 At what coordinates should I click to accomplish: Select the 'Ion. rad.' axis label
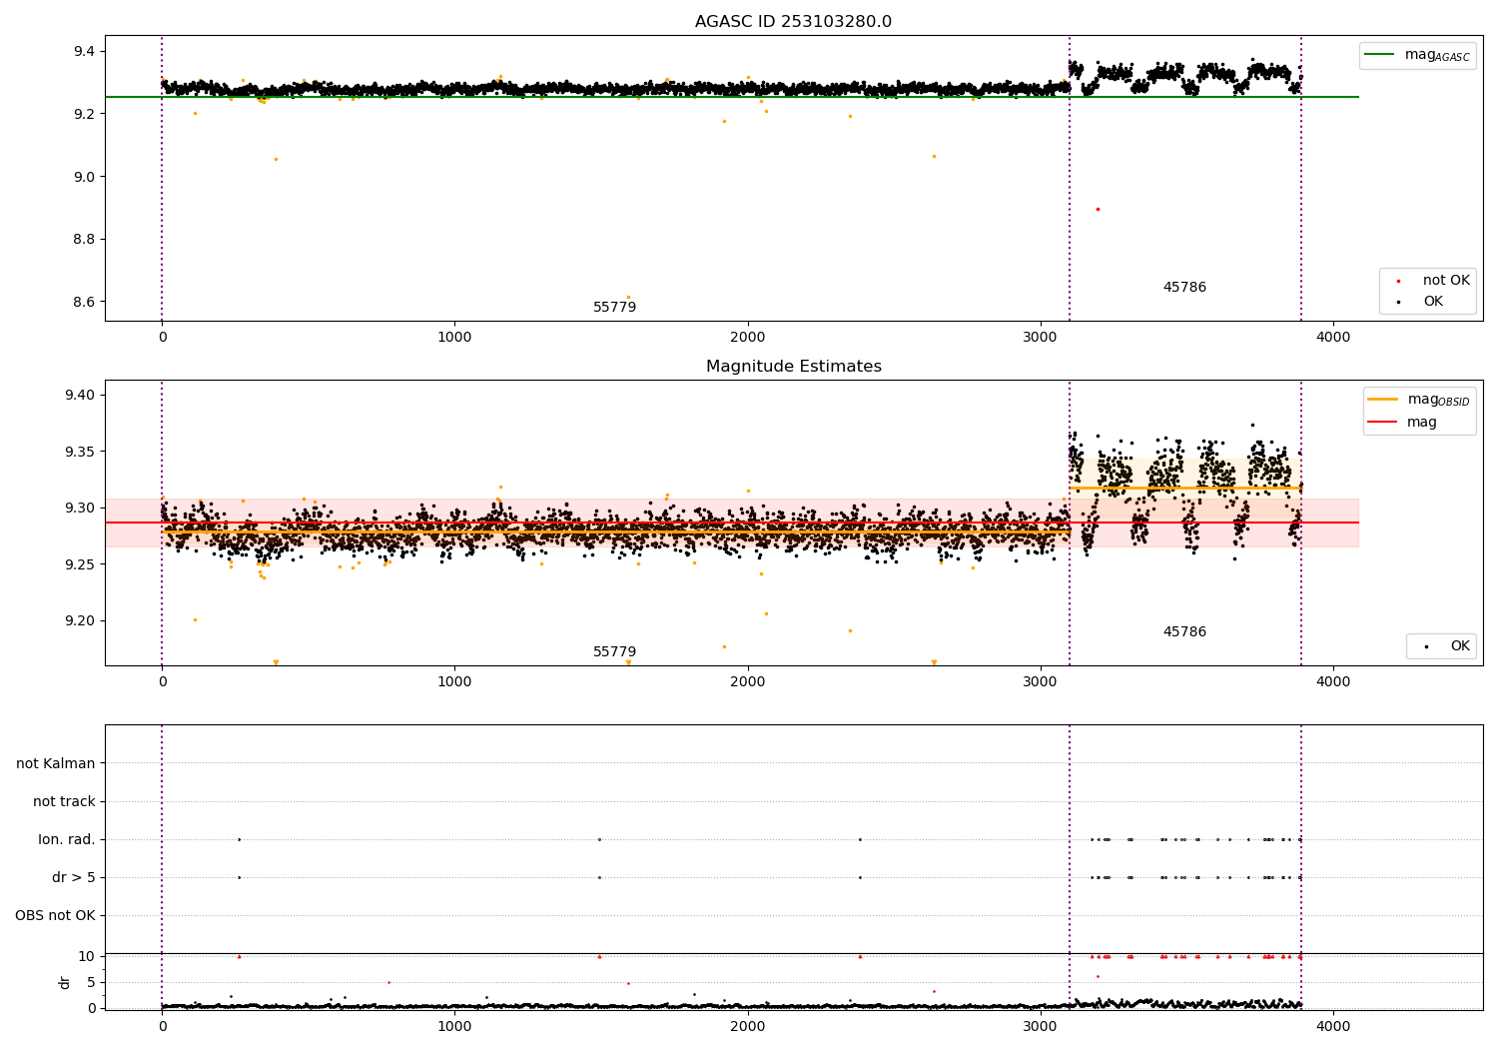click(x=67, y=840)
